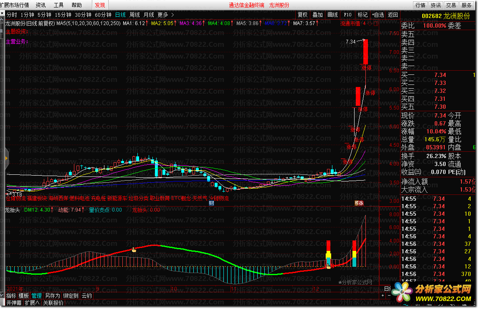Click the diamond icon beside 流通市值
The height and width of the screenshot is (309, 479).
point(369,23)
